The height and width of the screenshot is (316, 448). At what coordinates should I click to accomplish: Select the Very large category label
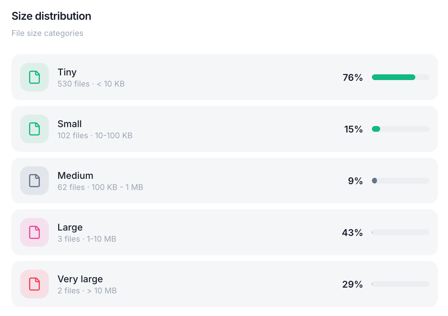coord(80,279)
